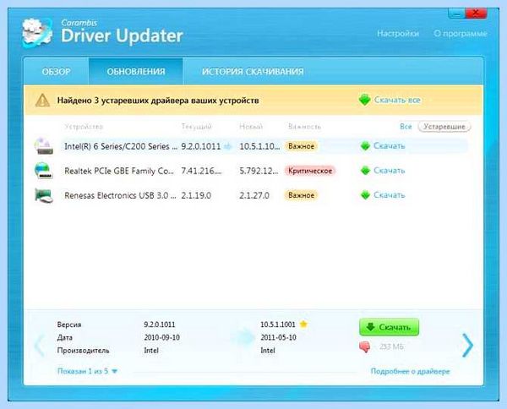This screenshot has width=507, height=409.
Task: Click the green download arrow in the Realtek row
Action: (x=365, y=171)
